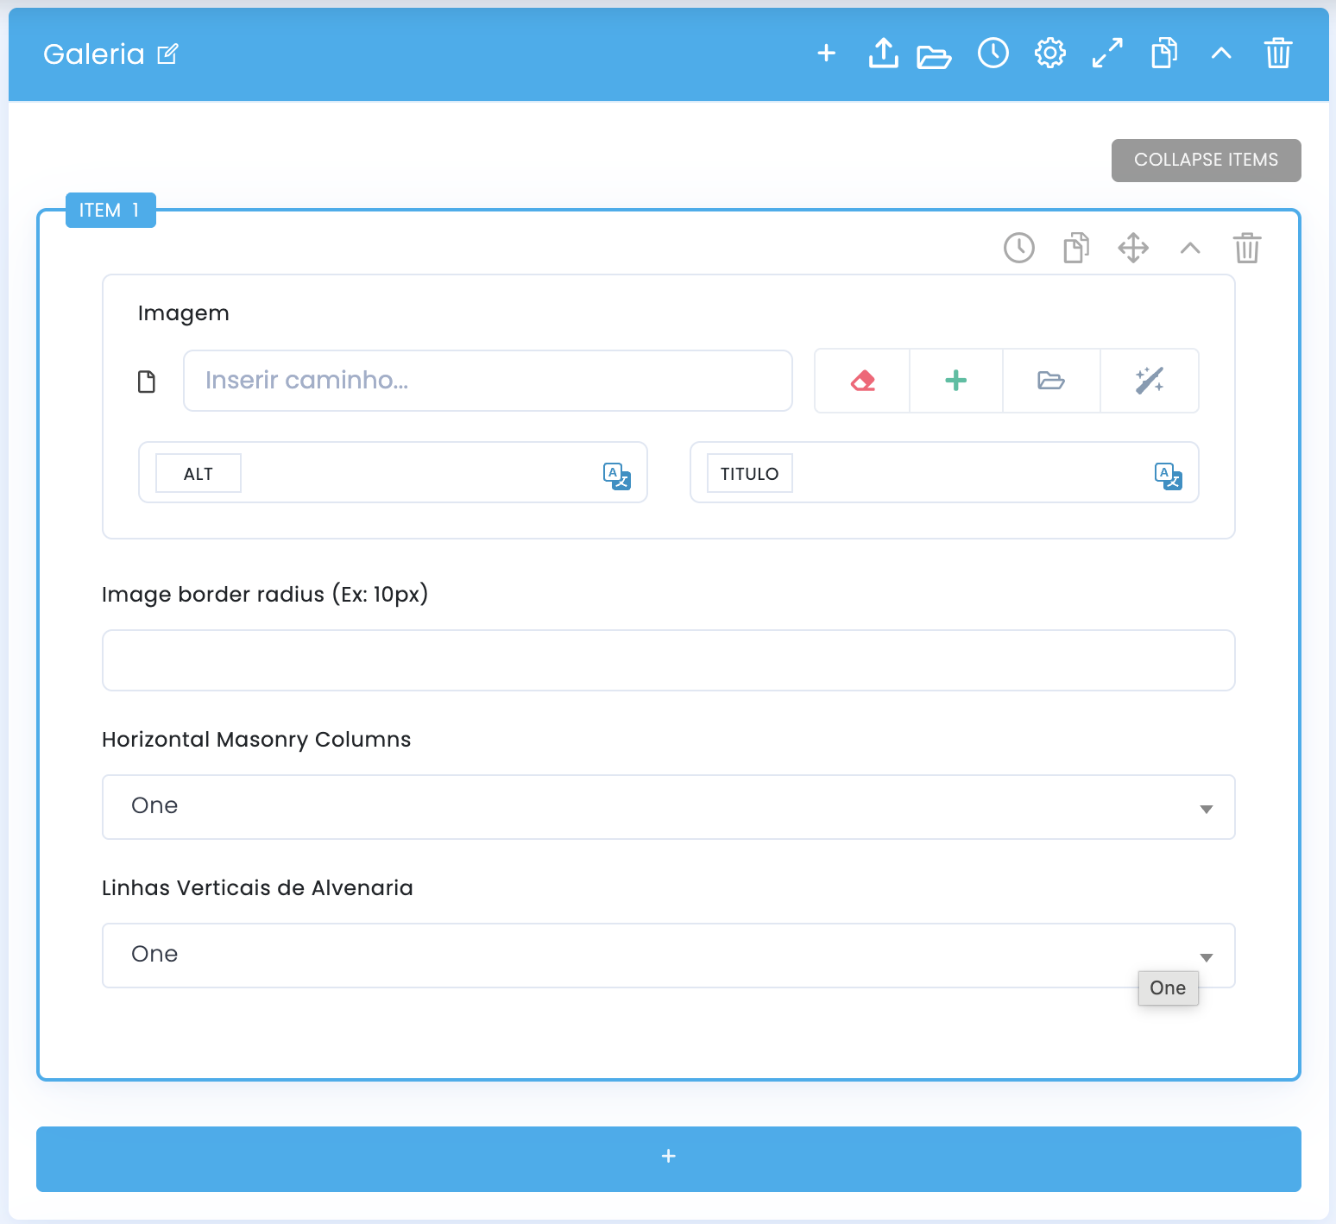Click the Galeria title text
This screenshot has width=1336, height=1224.
click(94, 54)
